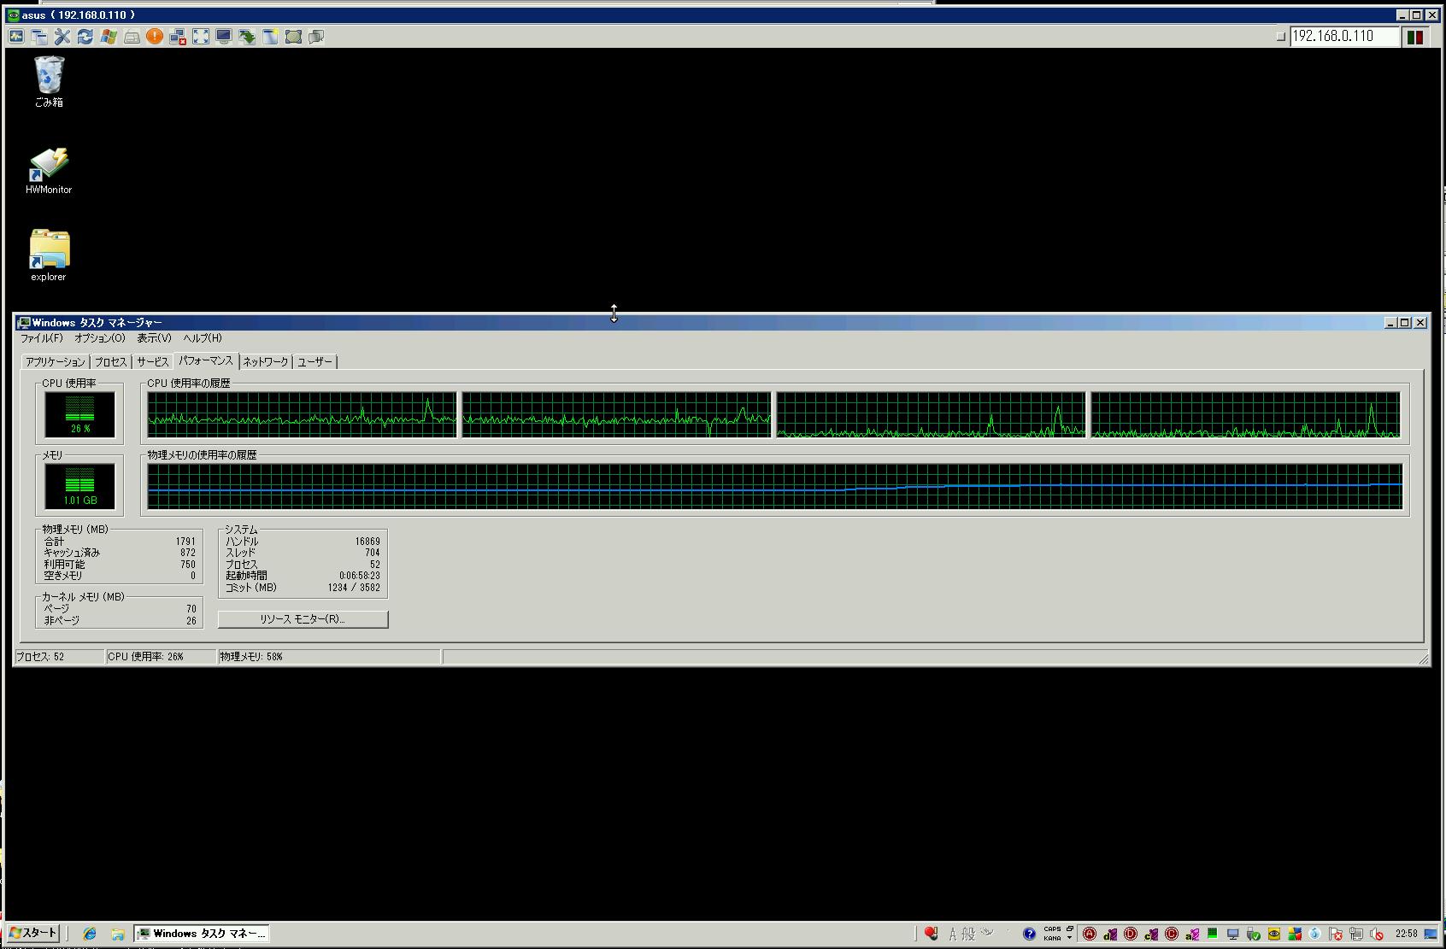Viewport: 1446px width, 949px height.
Task: Click the physical memory usage history graph
Action: coord(775,486)
